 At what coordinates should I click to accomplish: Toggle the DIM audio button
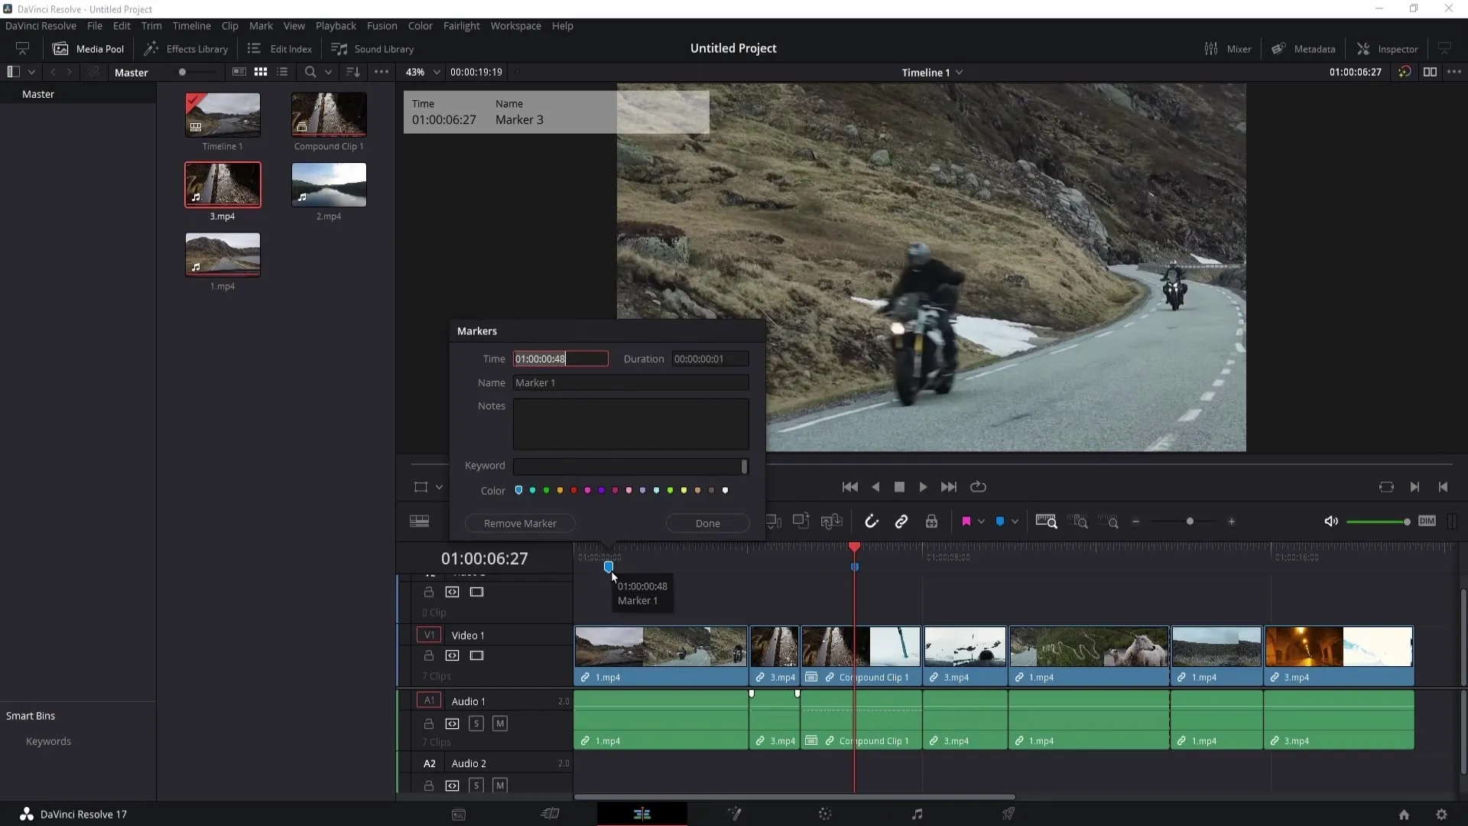pos(1427,521)
